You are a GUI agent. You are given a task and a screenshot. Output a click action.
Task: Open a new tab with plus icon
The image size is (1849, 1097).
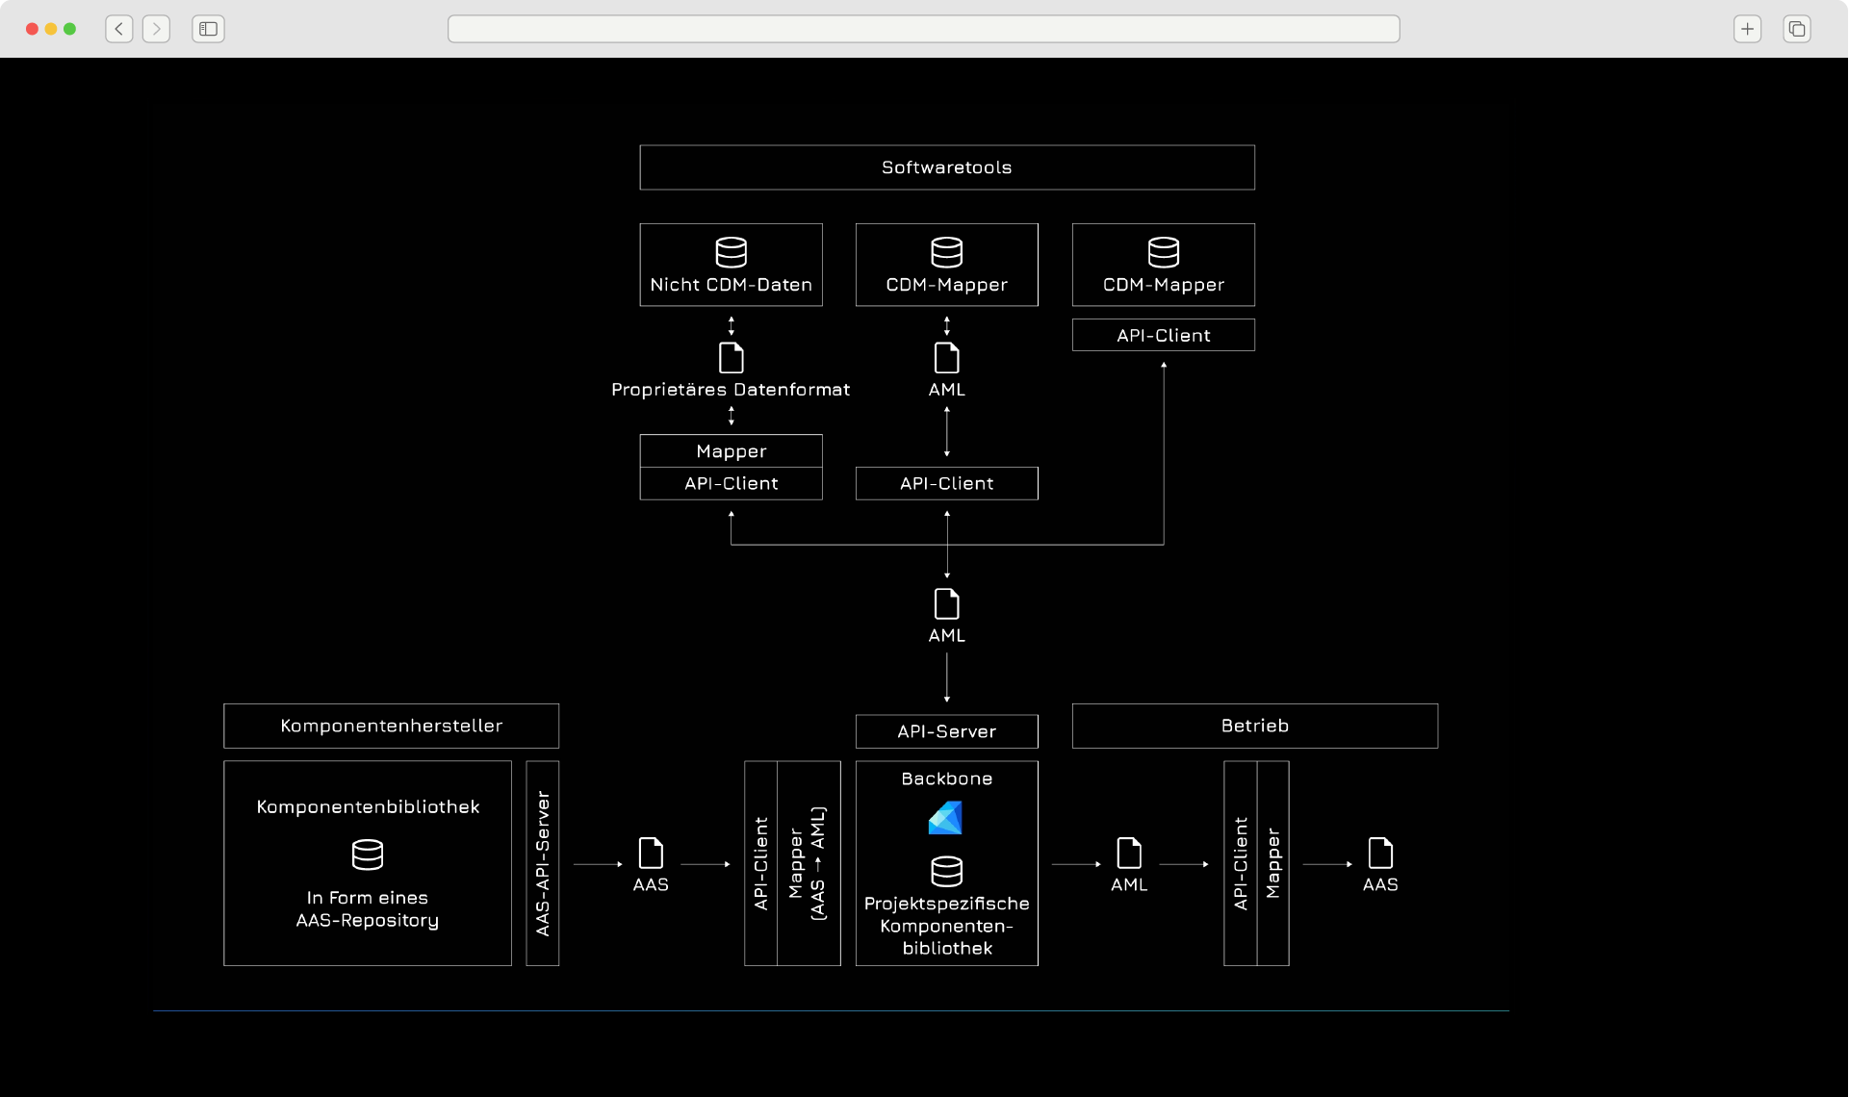(x=1747, y=29)
